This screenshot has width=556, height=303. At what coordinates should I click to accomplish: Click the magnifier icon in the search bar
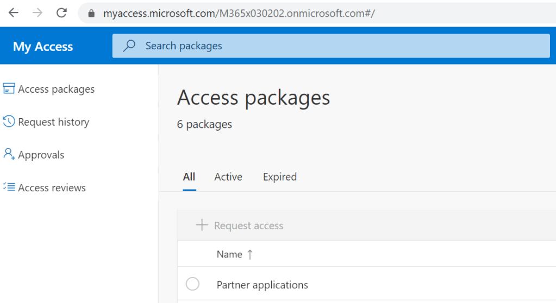129,46
